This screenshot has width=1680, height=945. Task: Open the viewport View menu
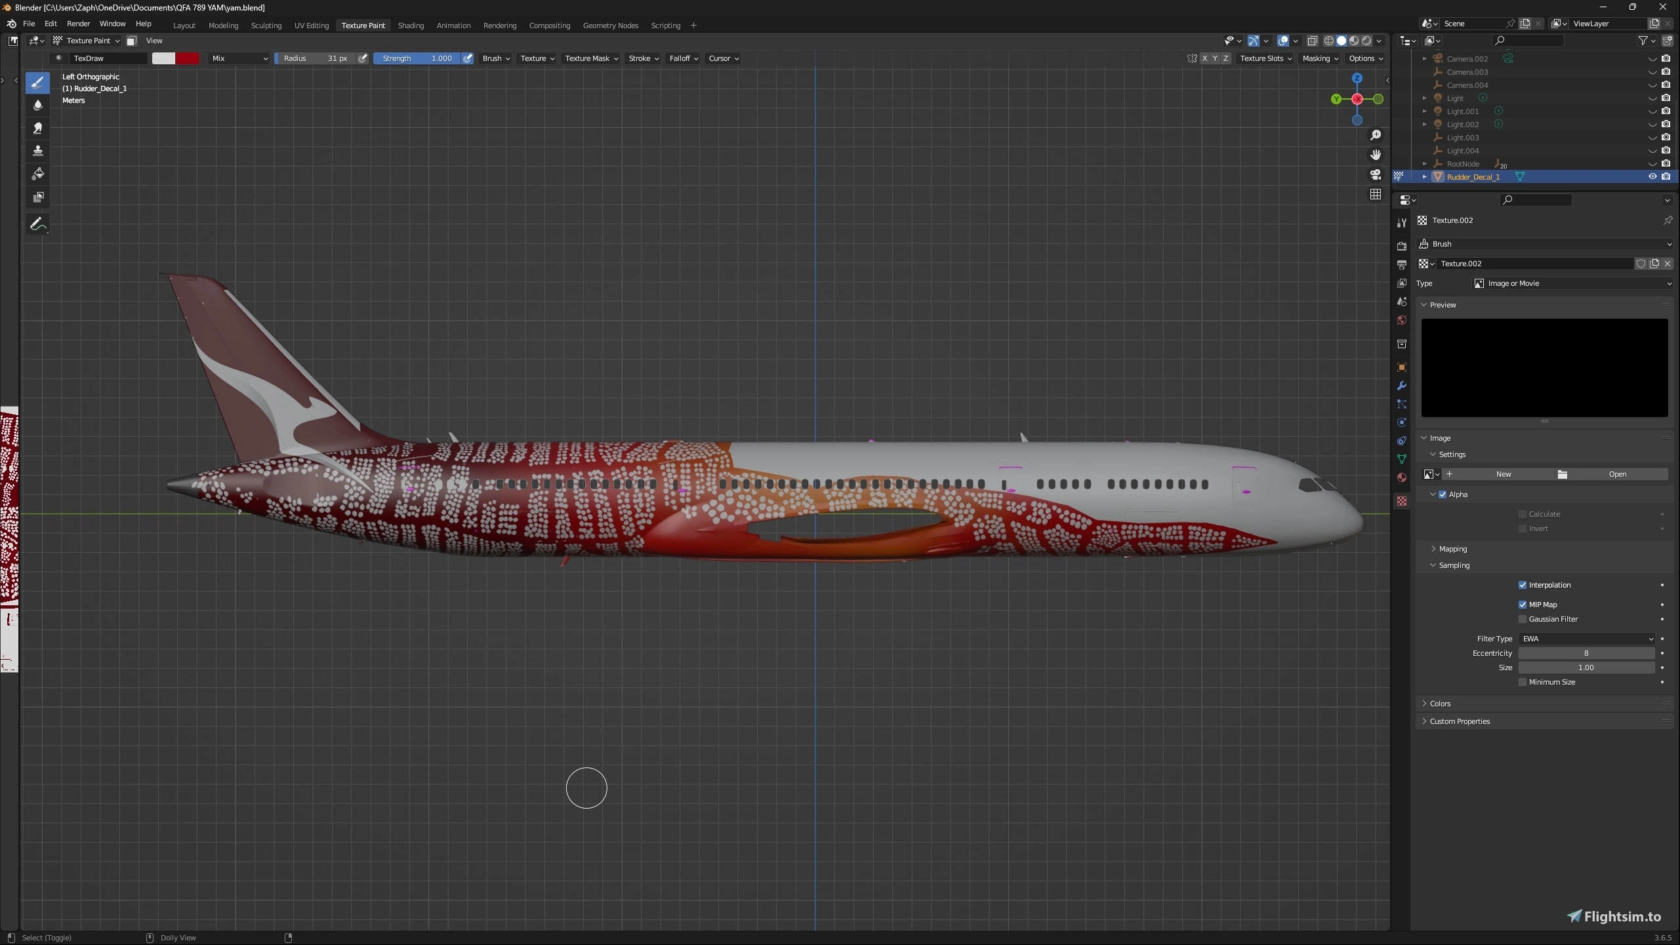(x=154, y=41)
